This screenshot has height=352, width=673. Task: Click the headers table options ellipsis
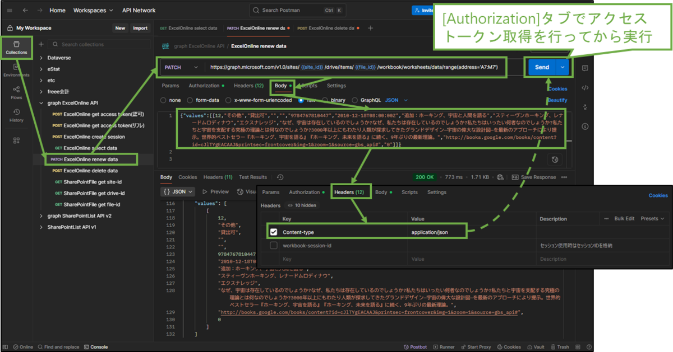pyautogui.click(x=606, y=219)
